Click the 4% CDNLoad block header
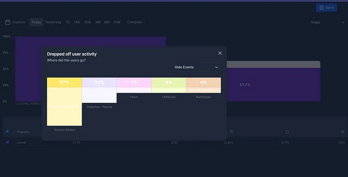Viewport: 348px width, 177px height. (169, 82)
